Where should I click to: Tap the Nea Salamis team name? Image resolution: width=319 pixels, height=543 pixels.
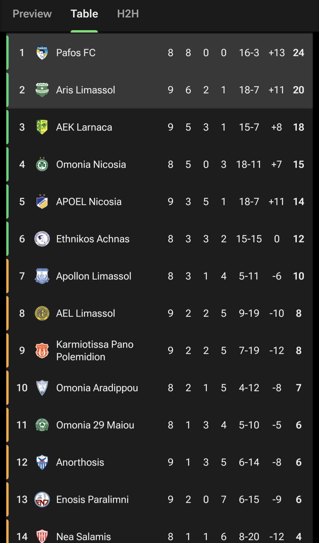(x=84, y=536)
